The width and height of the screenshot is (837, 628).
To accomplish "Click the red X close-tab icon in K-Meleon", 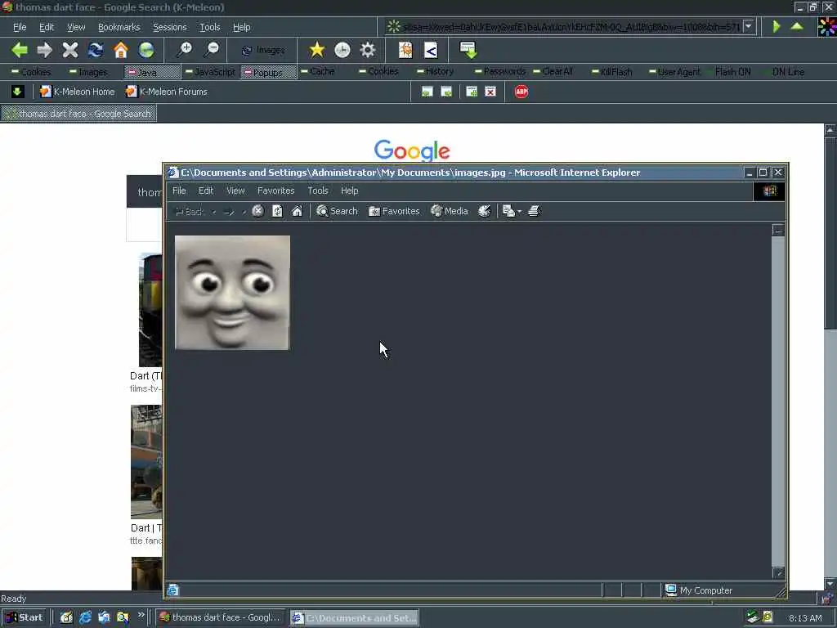I will pyautogui.click(x=490, y=92).
